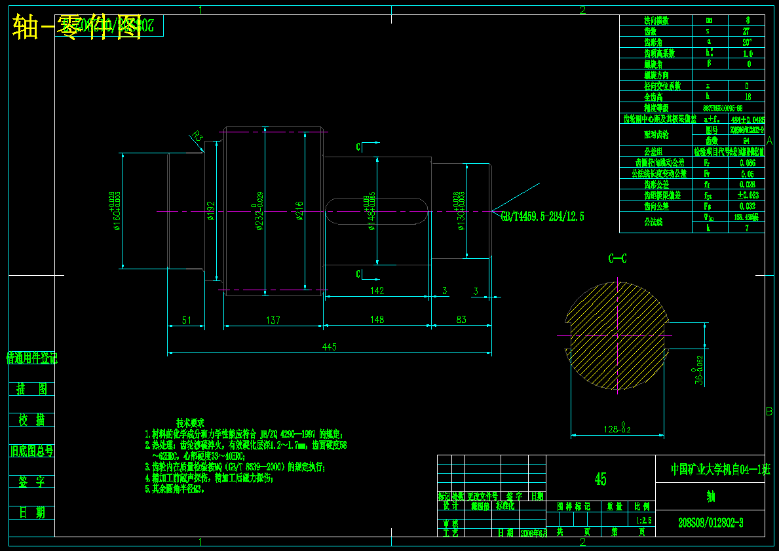Click requirement 4 about 超声探伤
The image size is (779, 551).
click(209, 478)
